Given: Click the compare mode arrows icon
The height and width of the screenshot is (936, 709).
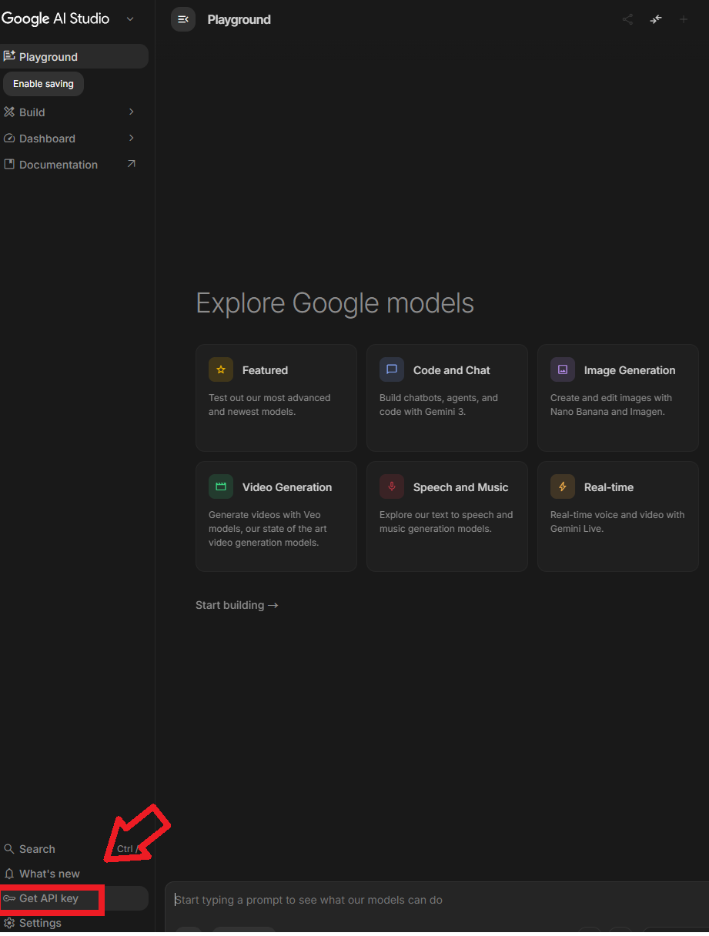Looking at the screenshot, I should pyautogui.click(x=656, y=19).
